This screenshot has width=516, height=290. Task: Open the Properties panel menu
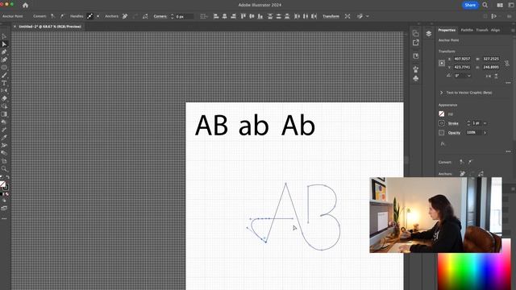point(513,31)
